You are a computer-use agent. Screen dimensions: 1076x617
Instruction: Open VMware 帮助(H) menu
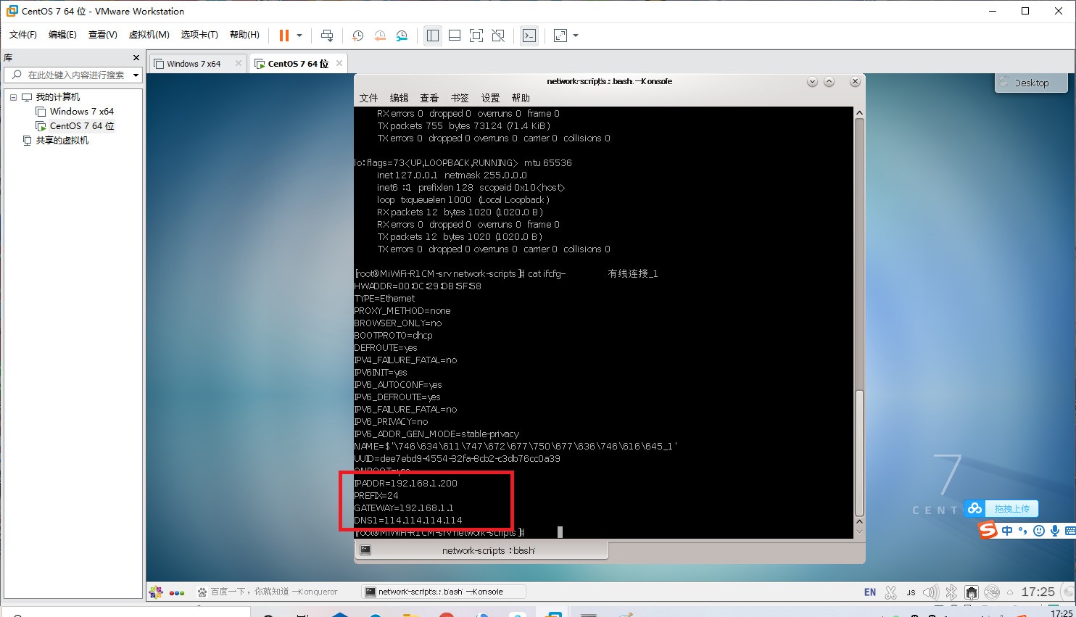(x=244, y=35)
